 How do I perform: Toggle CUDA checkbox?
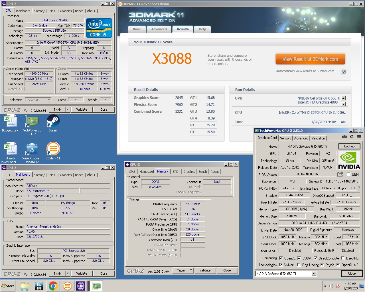[299, 258]
